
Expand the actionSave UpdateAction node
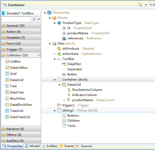click(54, 54)
